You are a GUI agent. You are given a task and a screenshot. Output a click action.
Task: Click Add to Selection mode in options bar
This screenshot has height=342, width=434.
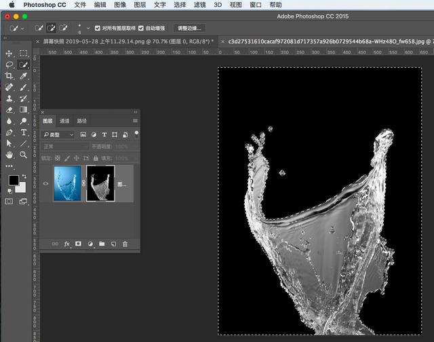coord(51,28)
